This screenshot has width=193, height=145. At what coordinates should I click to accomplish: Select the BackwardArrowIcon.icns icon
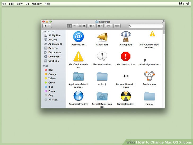(126, 76)
